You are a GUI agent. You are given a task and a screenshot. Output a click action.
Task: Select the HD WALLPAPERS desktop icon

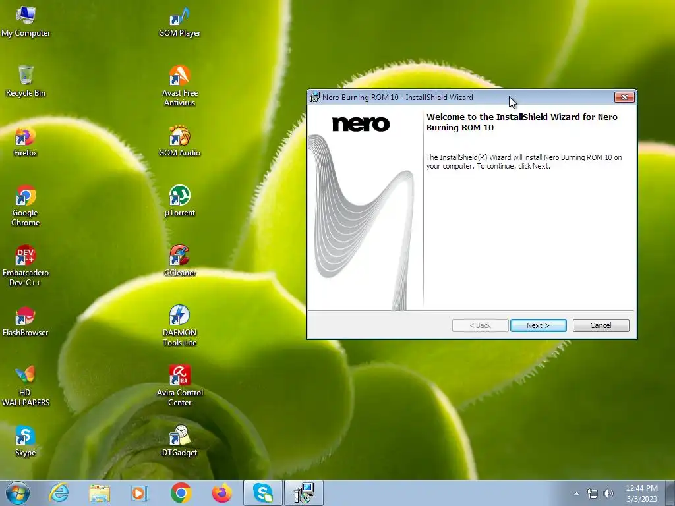pyautogui.click(x=26, y=386)
